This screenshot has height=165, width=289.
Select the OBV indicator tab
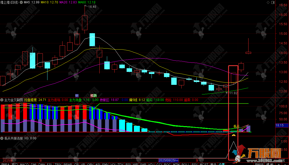tap(90, 164)
